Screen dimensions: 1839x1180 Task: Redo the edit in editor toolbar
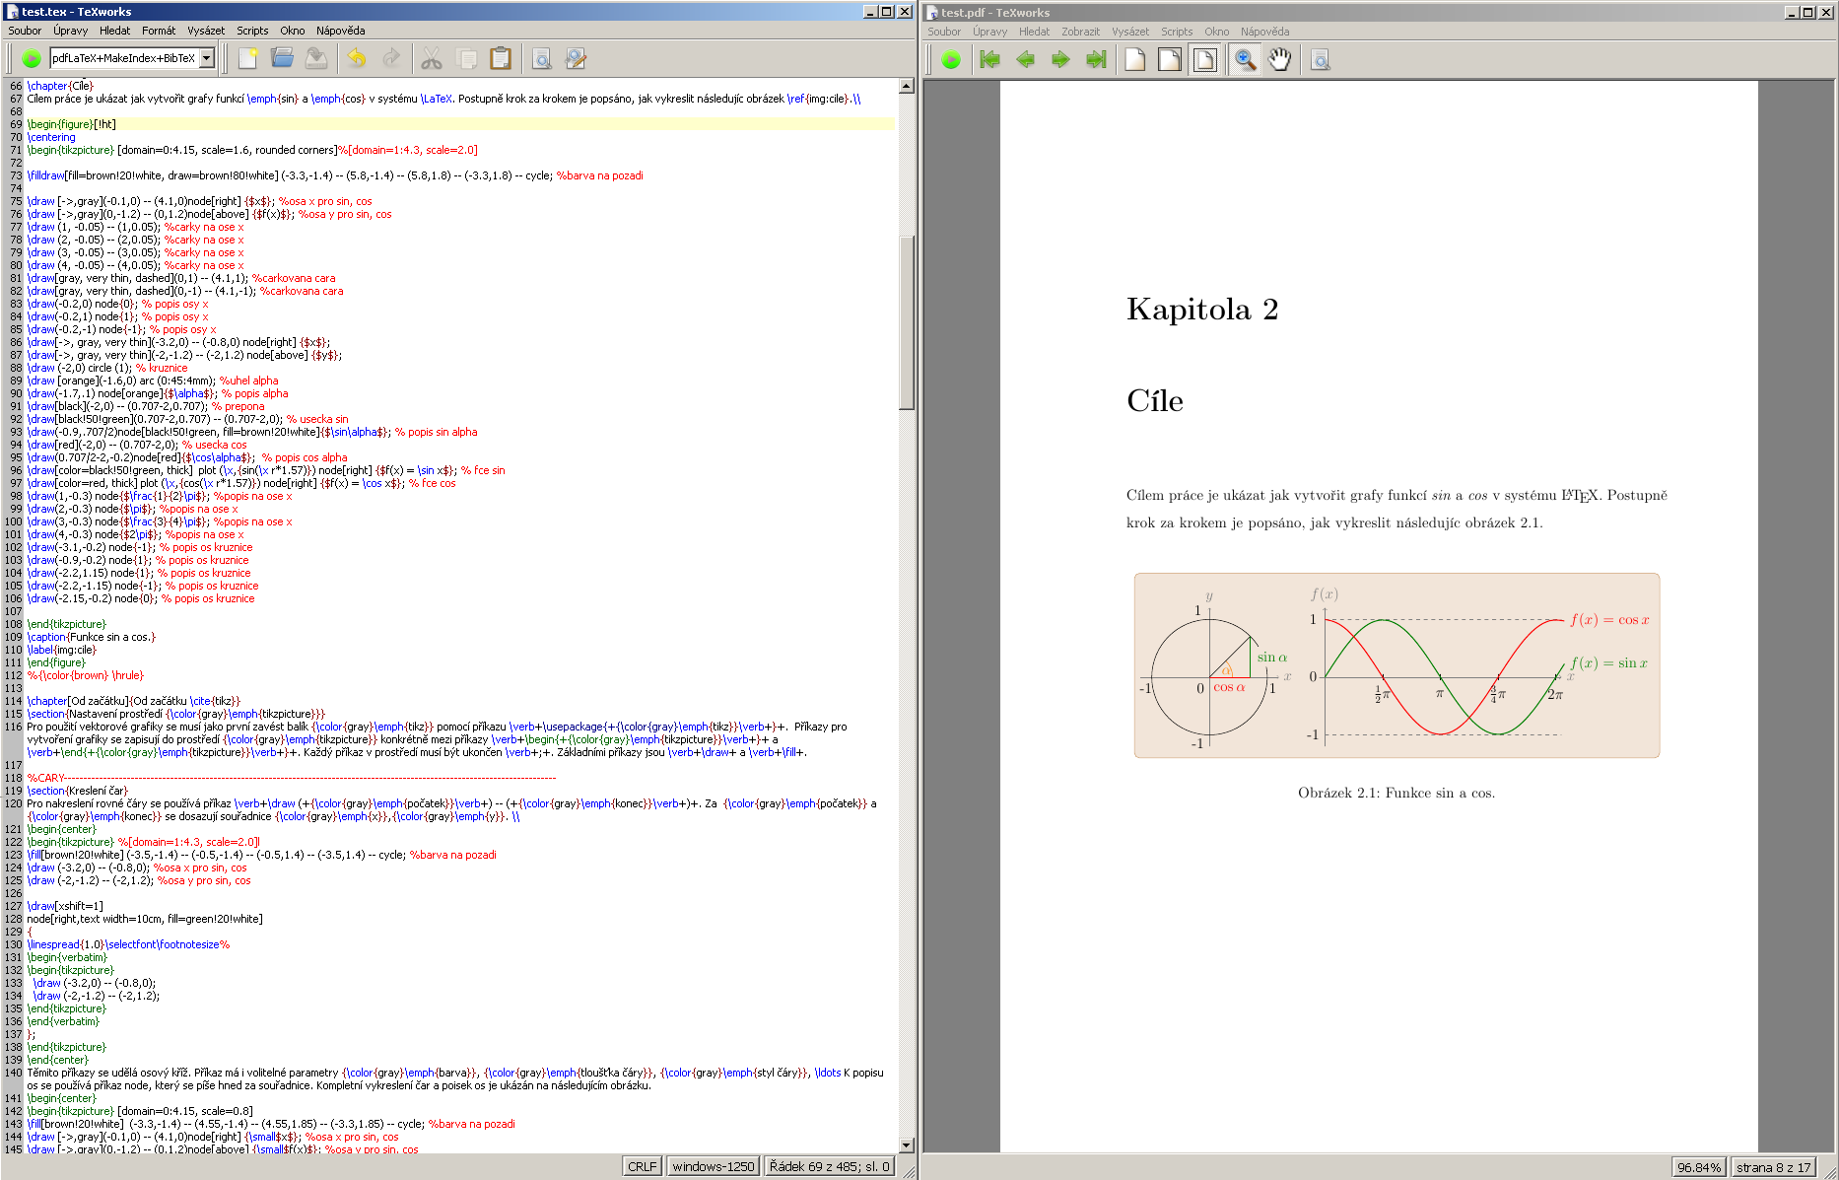coord(391,59)
